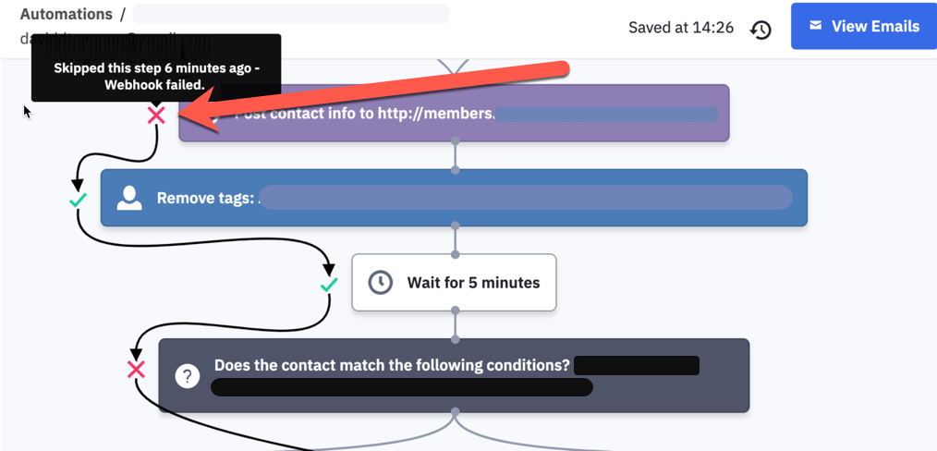Select the Wait for 5 minutes step

click(454, 282)
